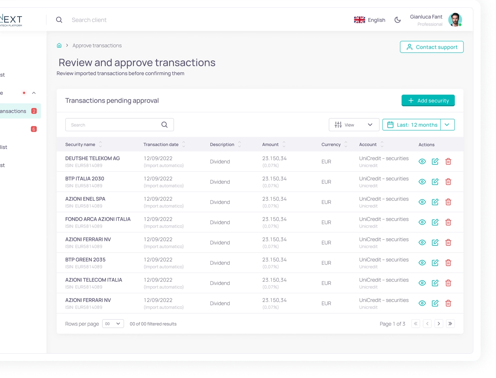The image size is (496, 378).
Task: Go to next page of transactions
Action: point(439,324)
